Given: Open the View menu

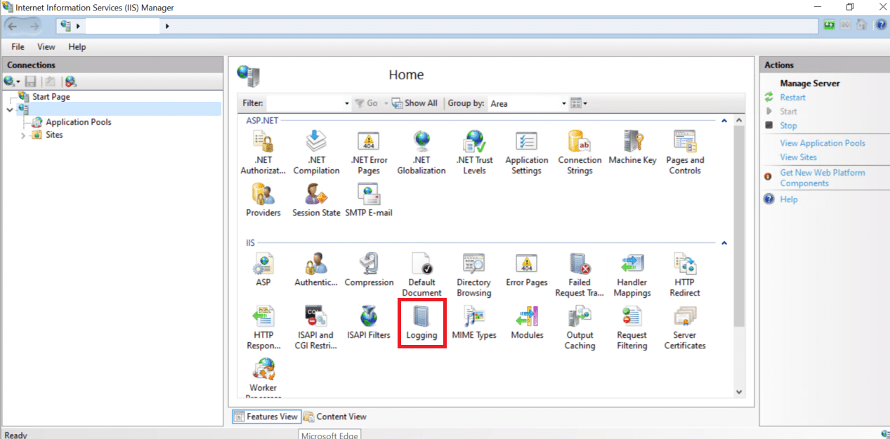Looking at the screenshot, I should (x=46, y=47).
